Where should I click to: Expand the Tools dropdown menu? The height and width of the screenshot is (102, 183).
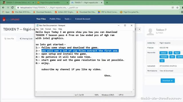[68, 19]
